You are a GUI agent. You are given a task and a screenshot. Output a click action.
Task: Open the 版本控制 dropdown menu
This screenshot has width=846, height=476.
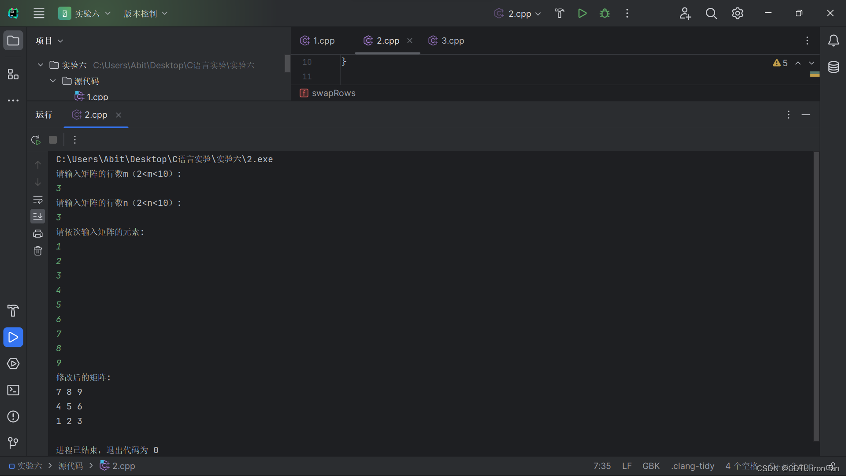point(145,13)
